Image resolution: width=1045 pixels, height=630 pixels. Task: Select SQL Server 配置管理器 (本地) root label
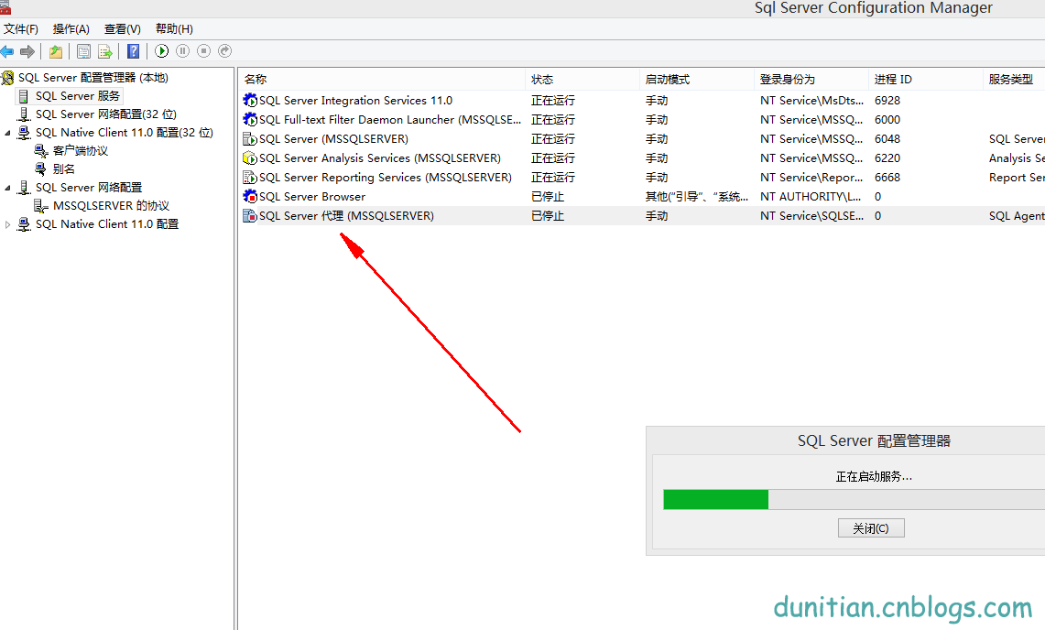(x=93, y=78)
